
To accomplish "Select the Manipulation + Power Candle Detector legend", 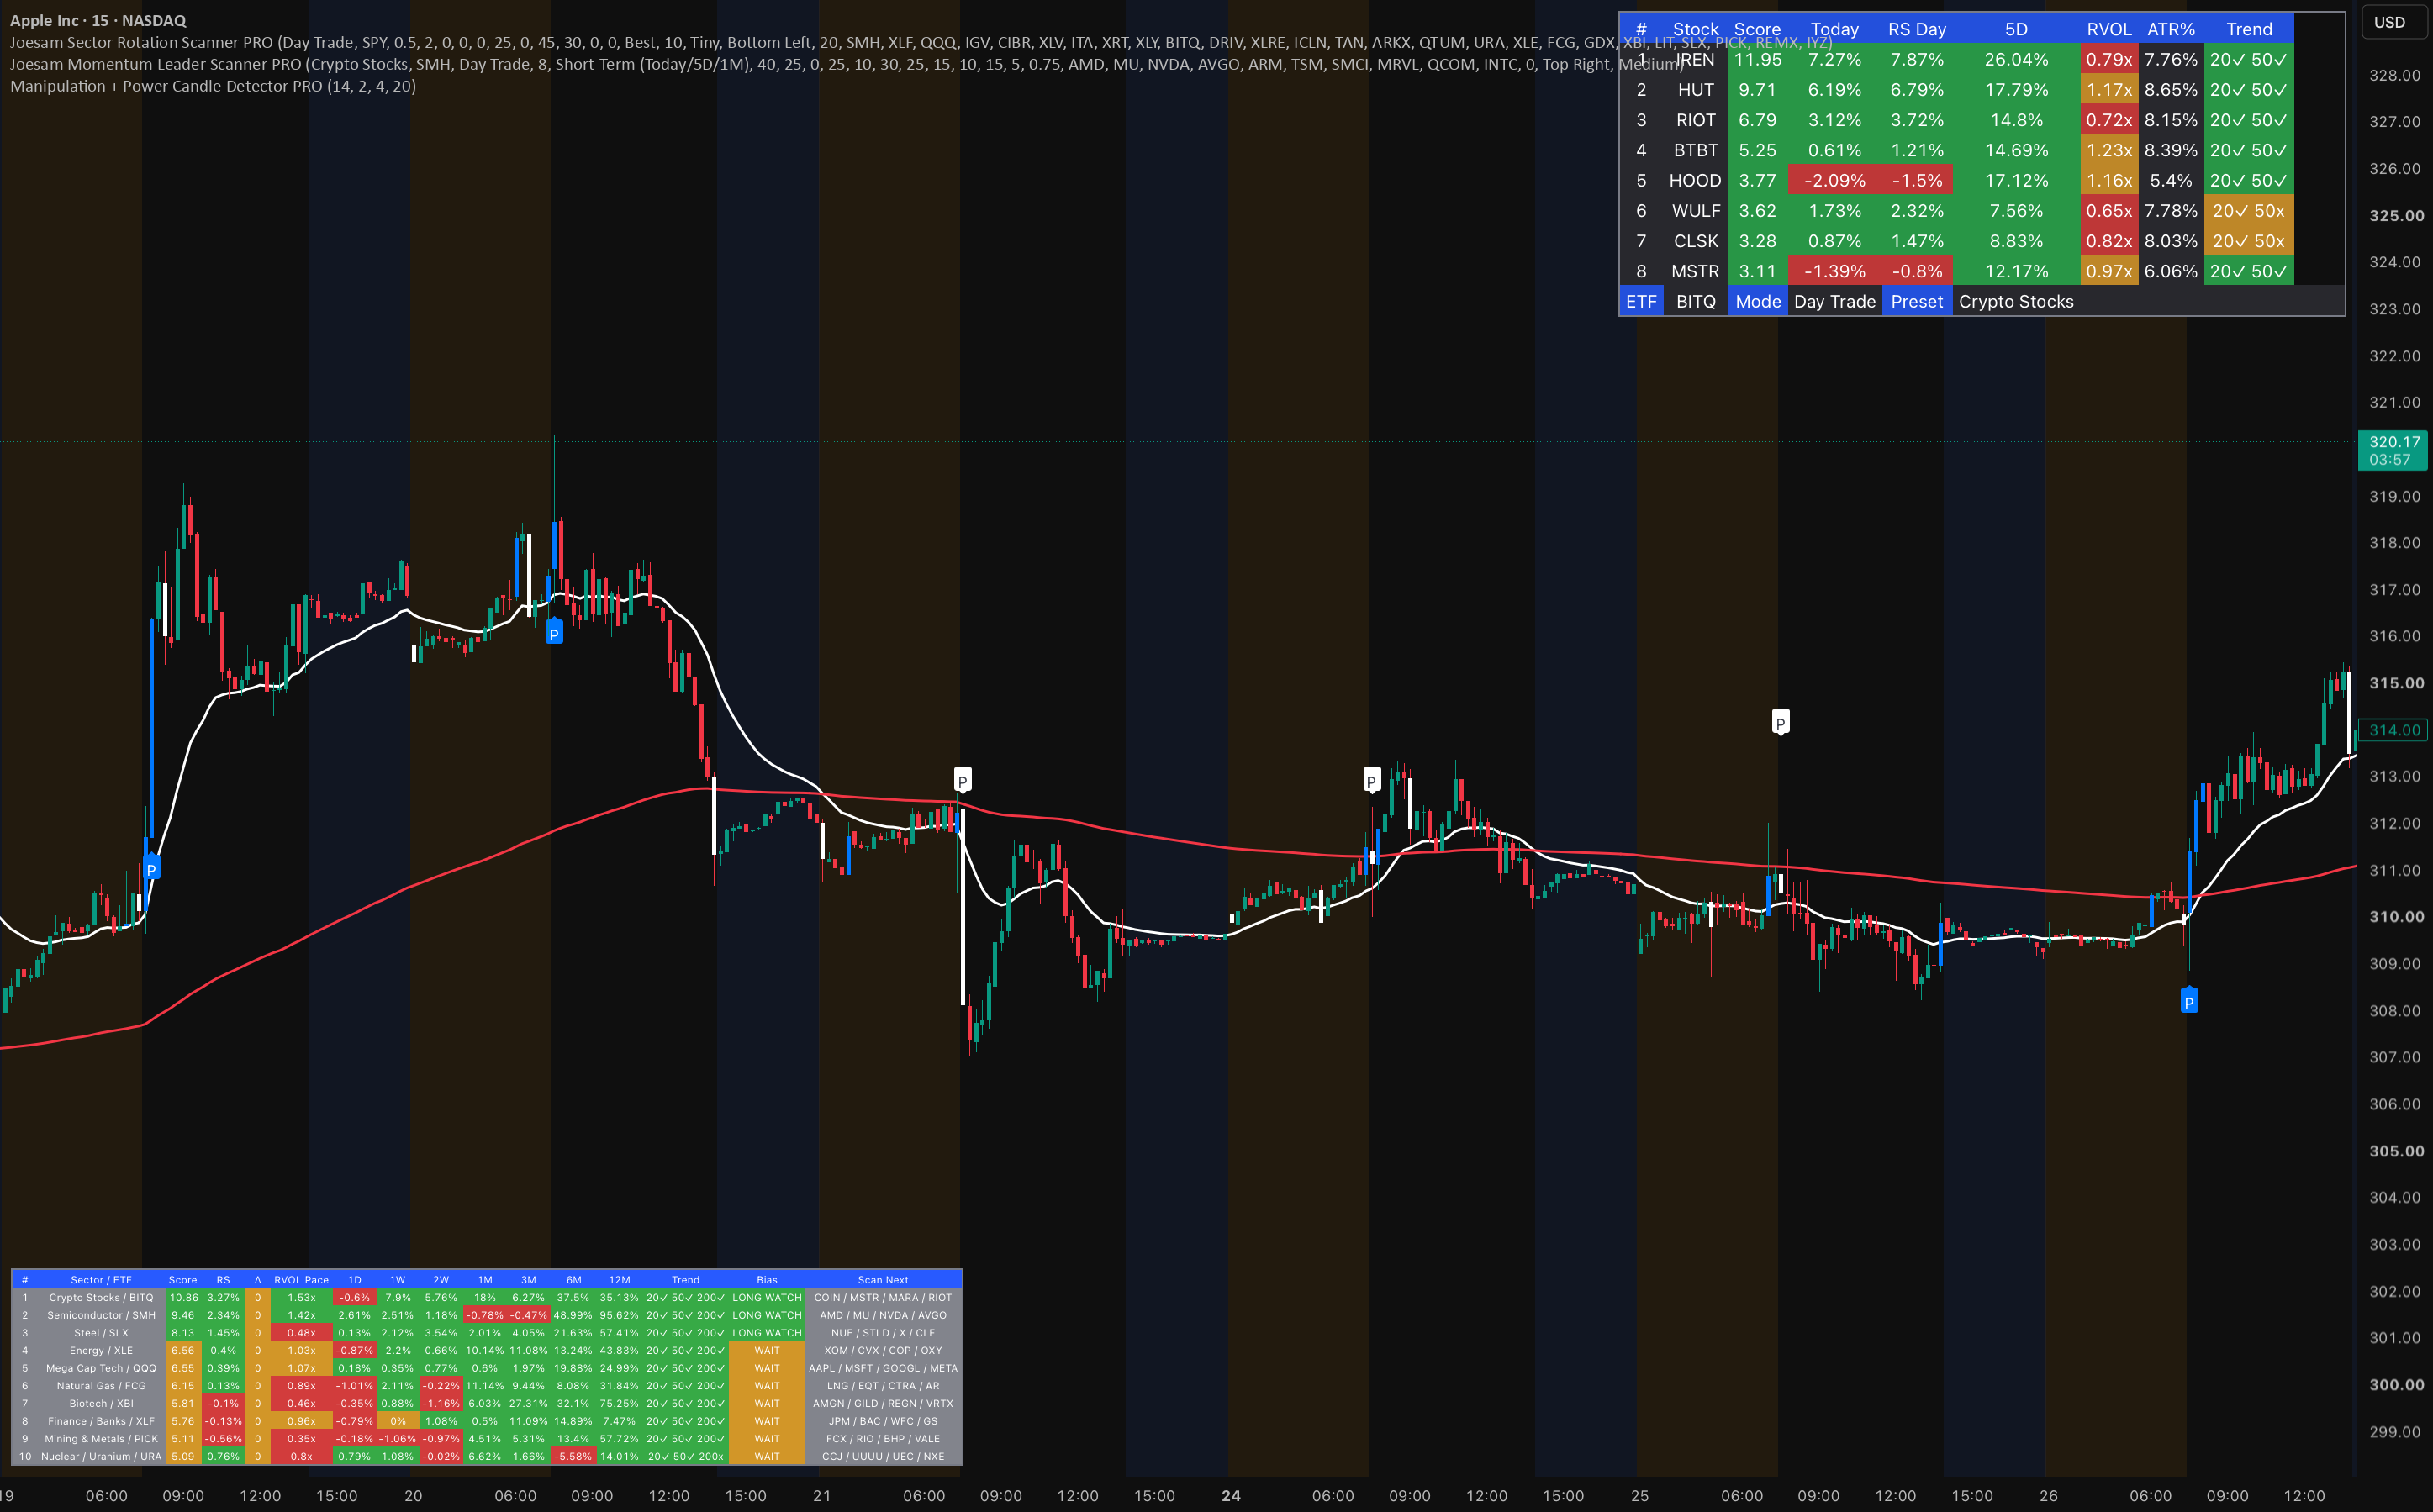I will point(213,86).
